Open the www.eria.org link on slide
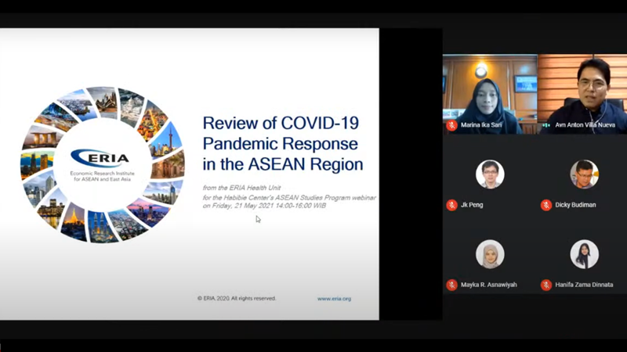Viewport: 627px width, 352px height. click(x=335, y=299)
